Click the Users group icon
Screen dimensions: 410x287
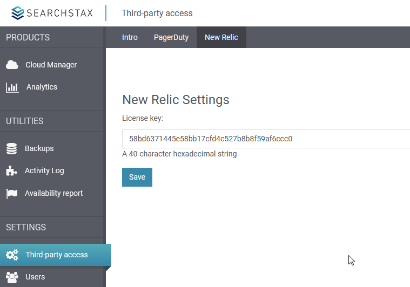[x=12, y=277]
